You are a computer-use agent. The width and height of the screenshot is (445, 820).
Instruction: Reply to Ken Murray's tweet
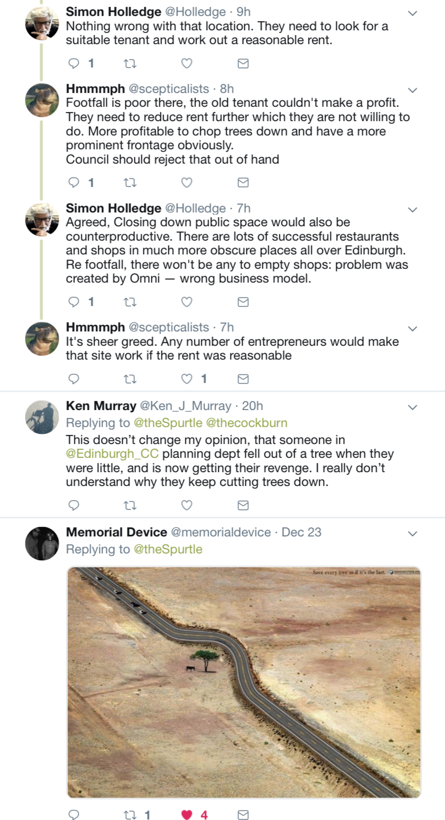point(74,505)
